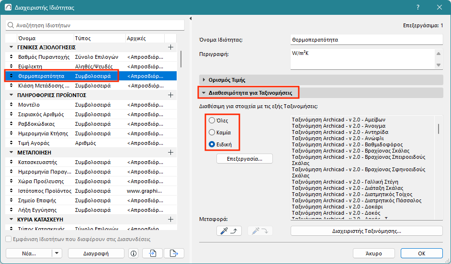Click the 'www.graphi...' default value cell
451x264 pixels.
[145, 191]
